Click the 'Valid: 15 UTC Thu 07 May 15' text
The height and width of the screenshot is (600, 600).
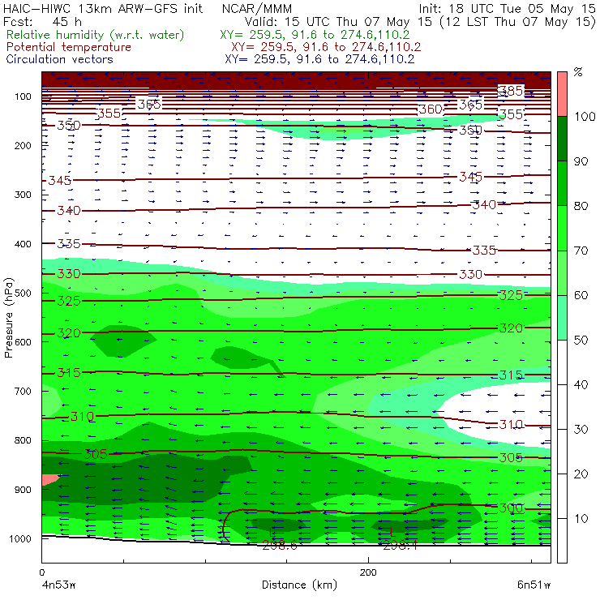click(340, 22)
